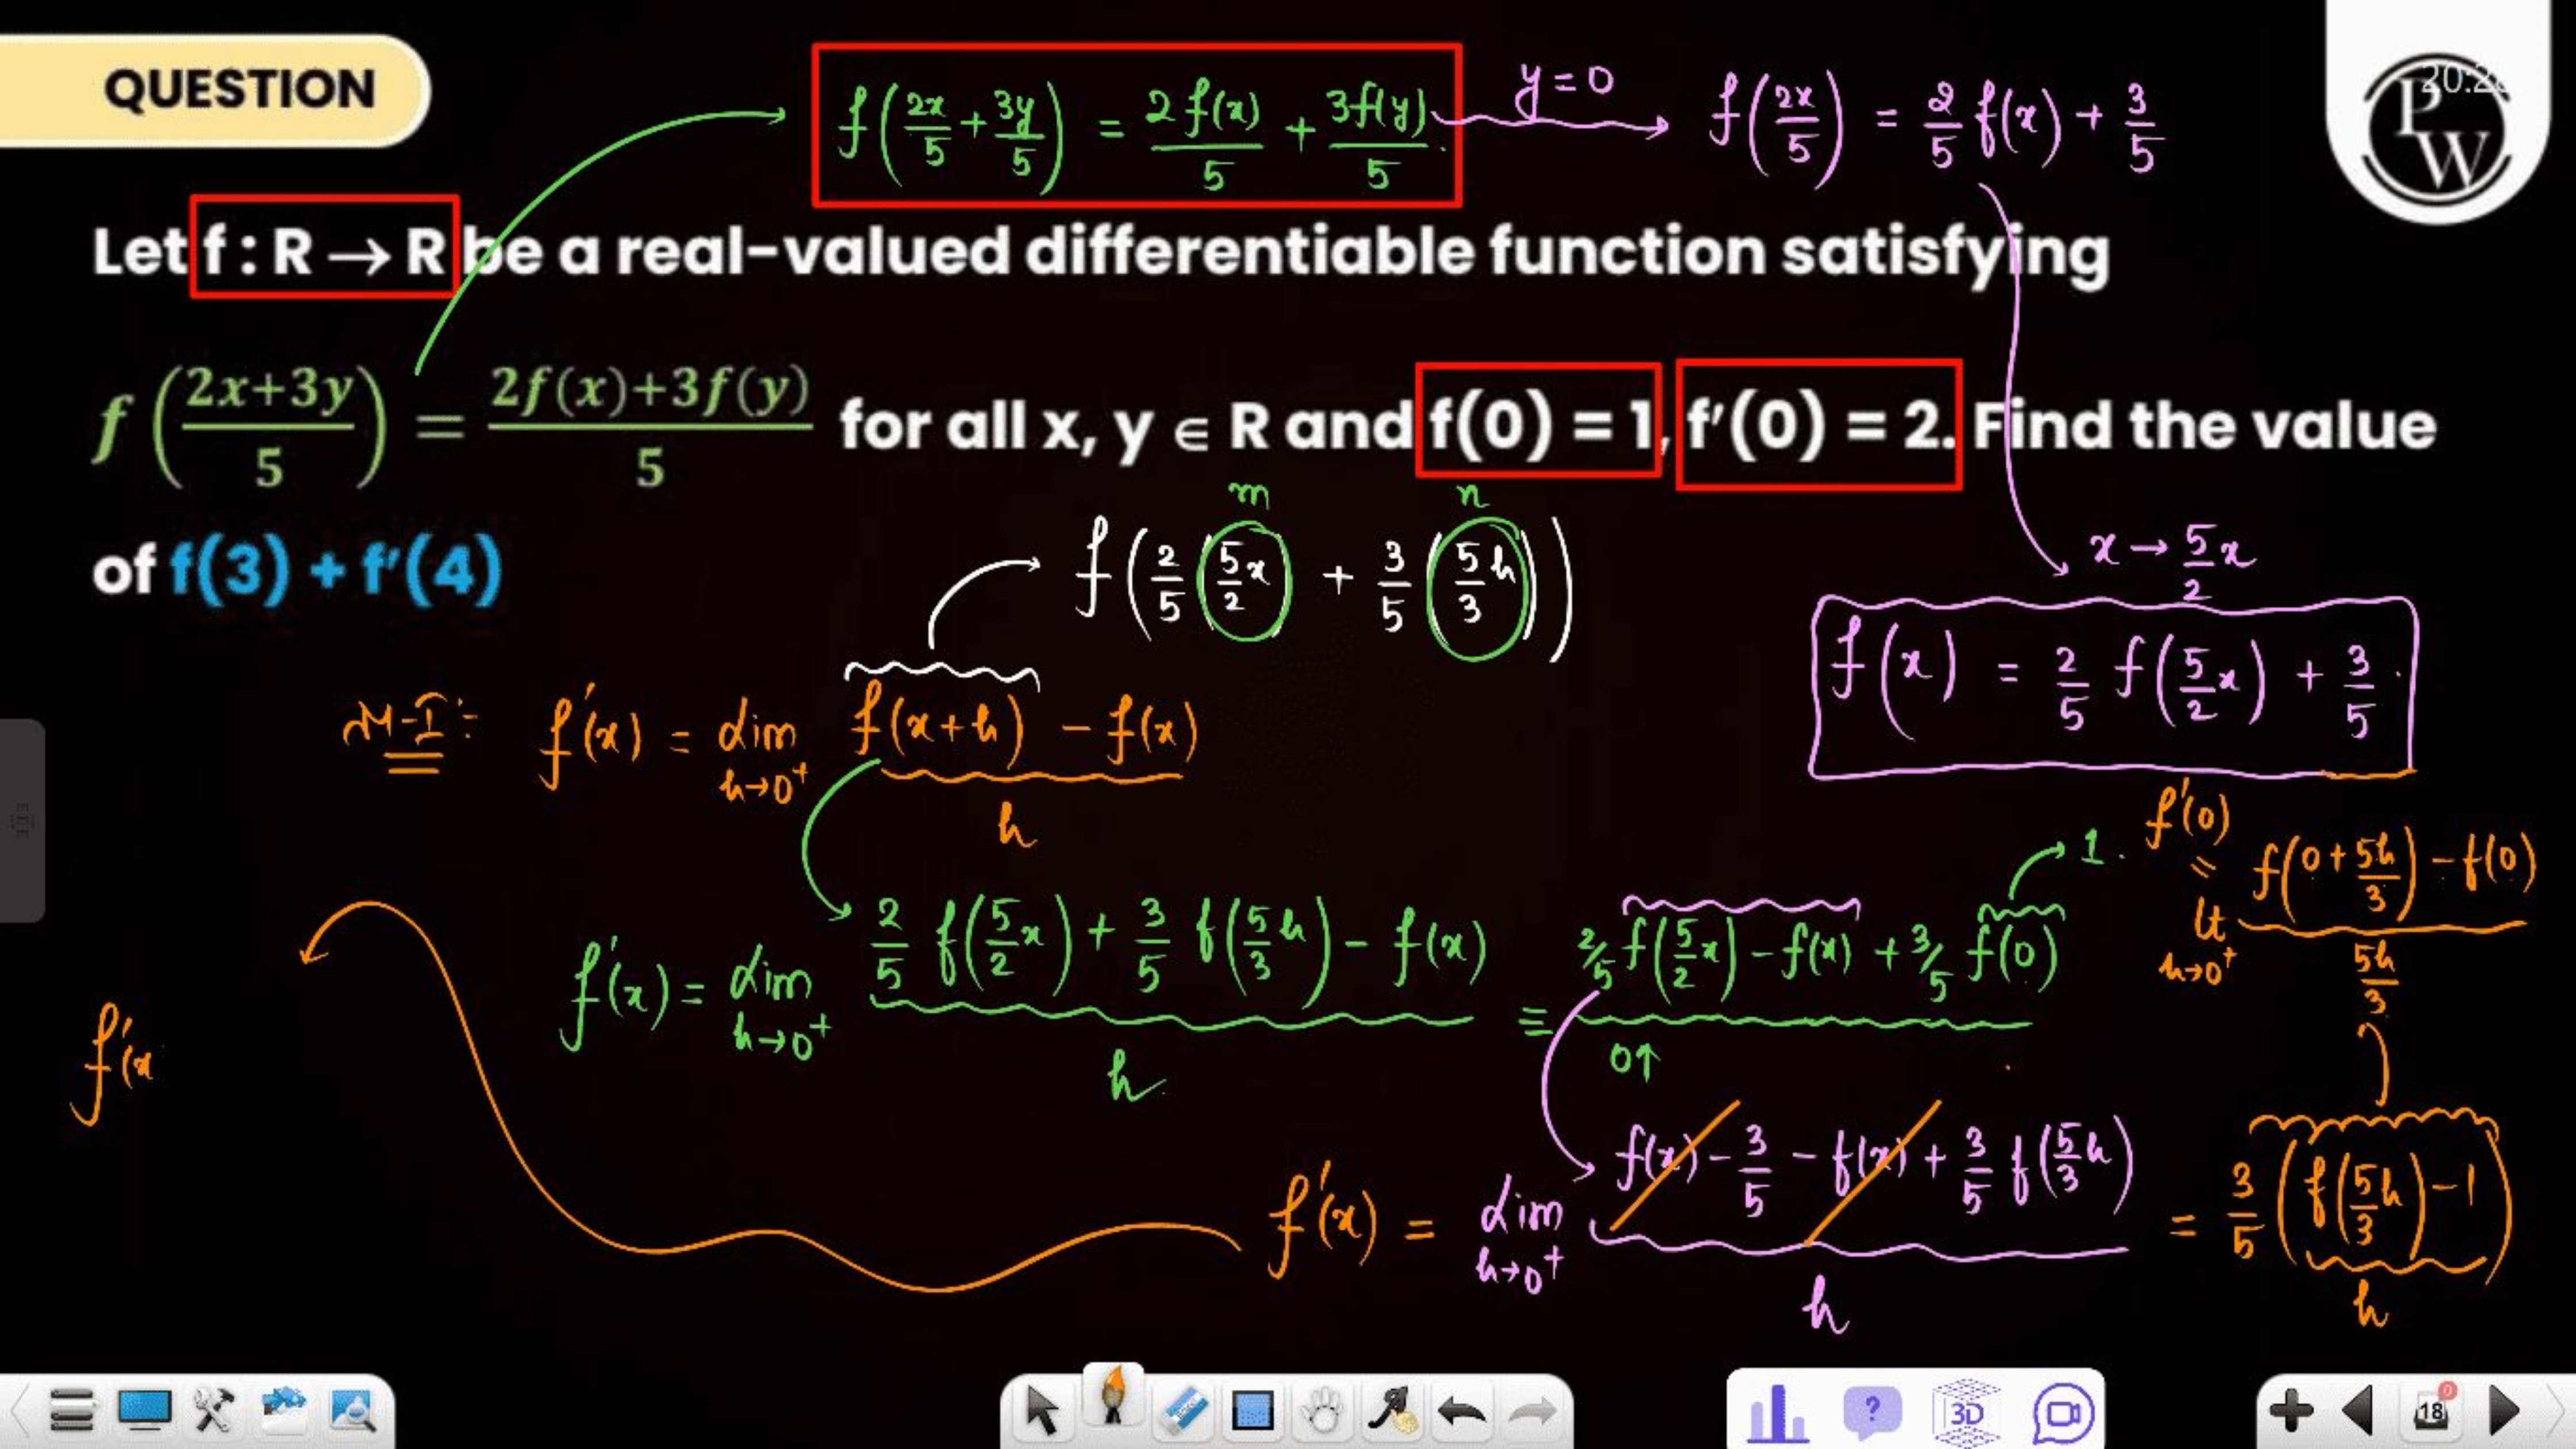Image resolution: width=2576 pixels, height=1449 pixels.
Task: Select the hand pan tool
Action: [1322, 1412]
